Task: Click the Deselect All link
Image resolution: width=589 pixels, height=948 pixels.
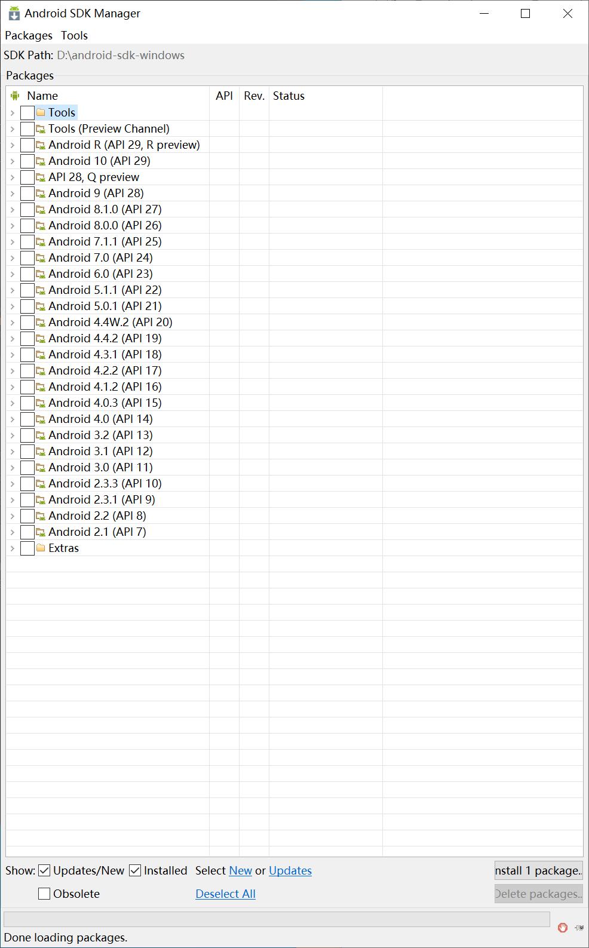Action: tap(225, 894)
